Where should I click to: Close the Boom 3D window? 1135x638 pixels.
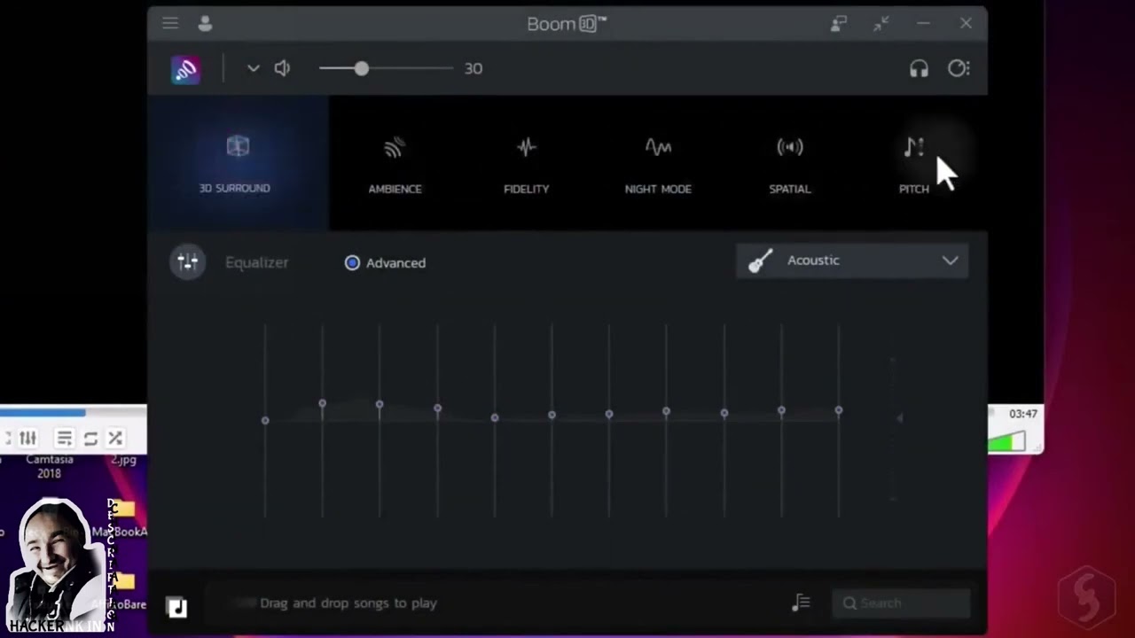[966, 24]
